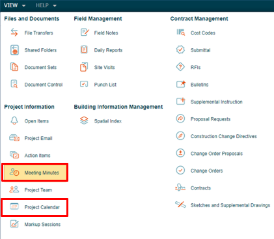This screenshot has height=239, width=274.
Task: Select the Project Calendar icon
Action: 14,206
